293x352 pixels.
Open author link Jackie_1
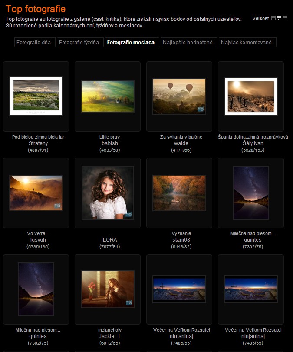point(110,336)
